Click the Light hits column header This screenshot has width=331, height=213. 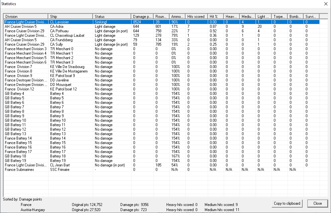tap(263, 17)
